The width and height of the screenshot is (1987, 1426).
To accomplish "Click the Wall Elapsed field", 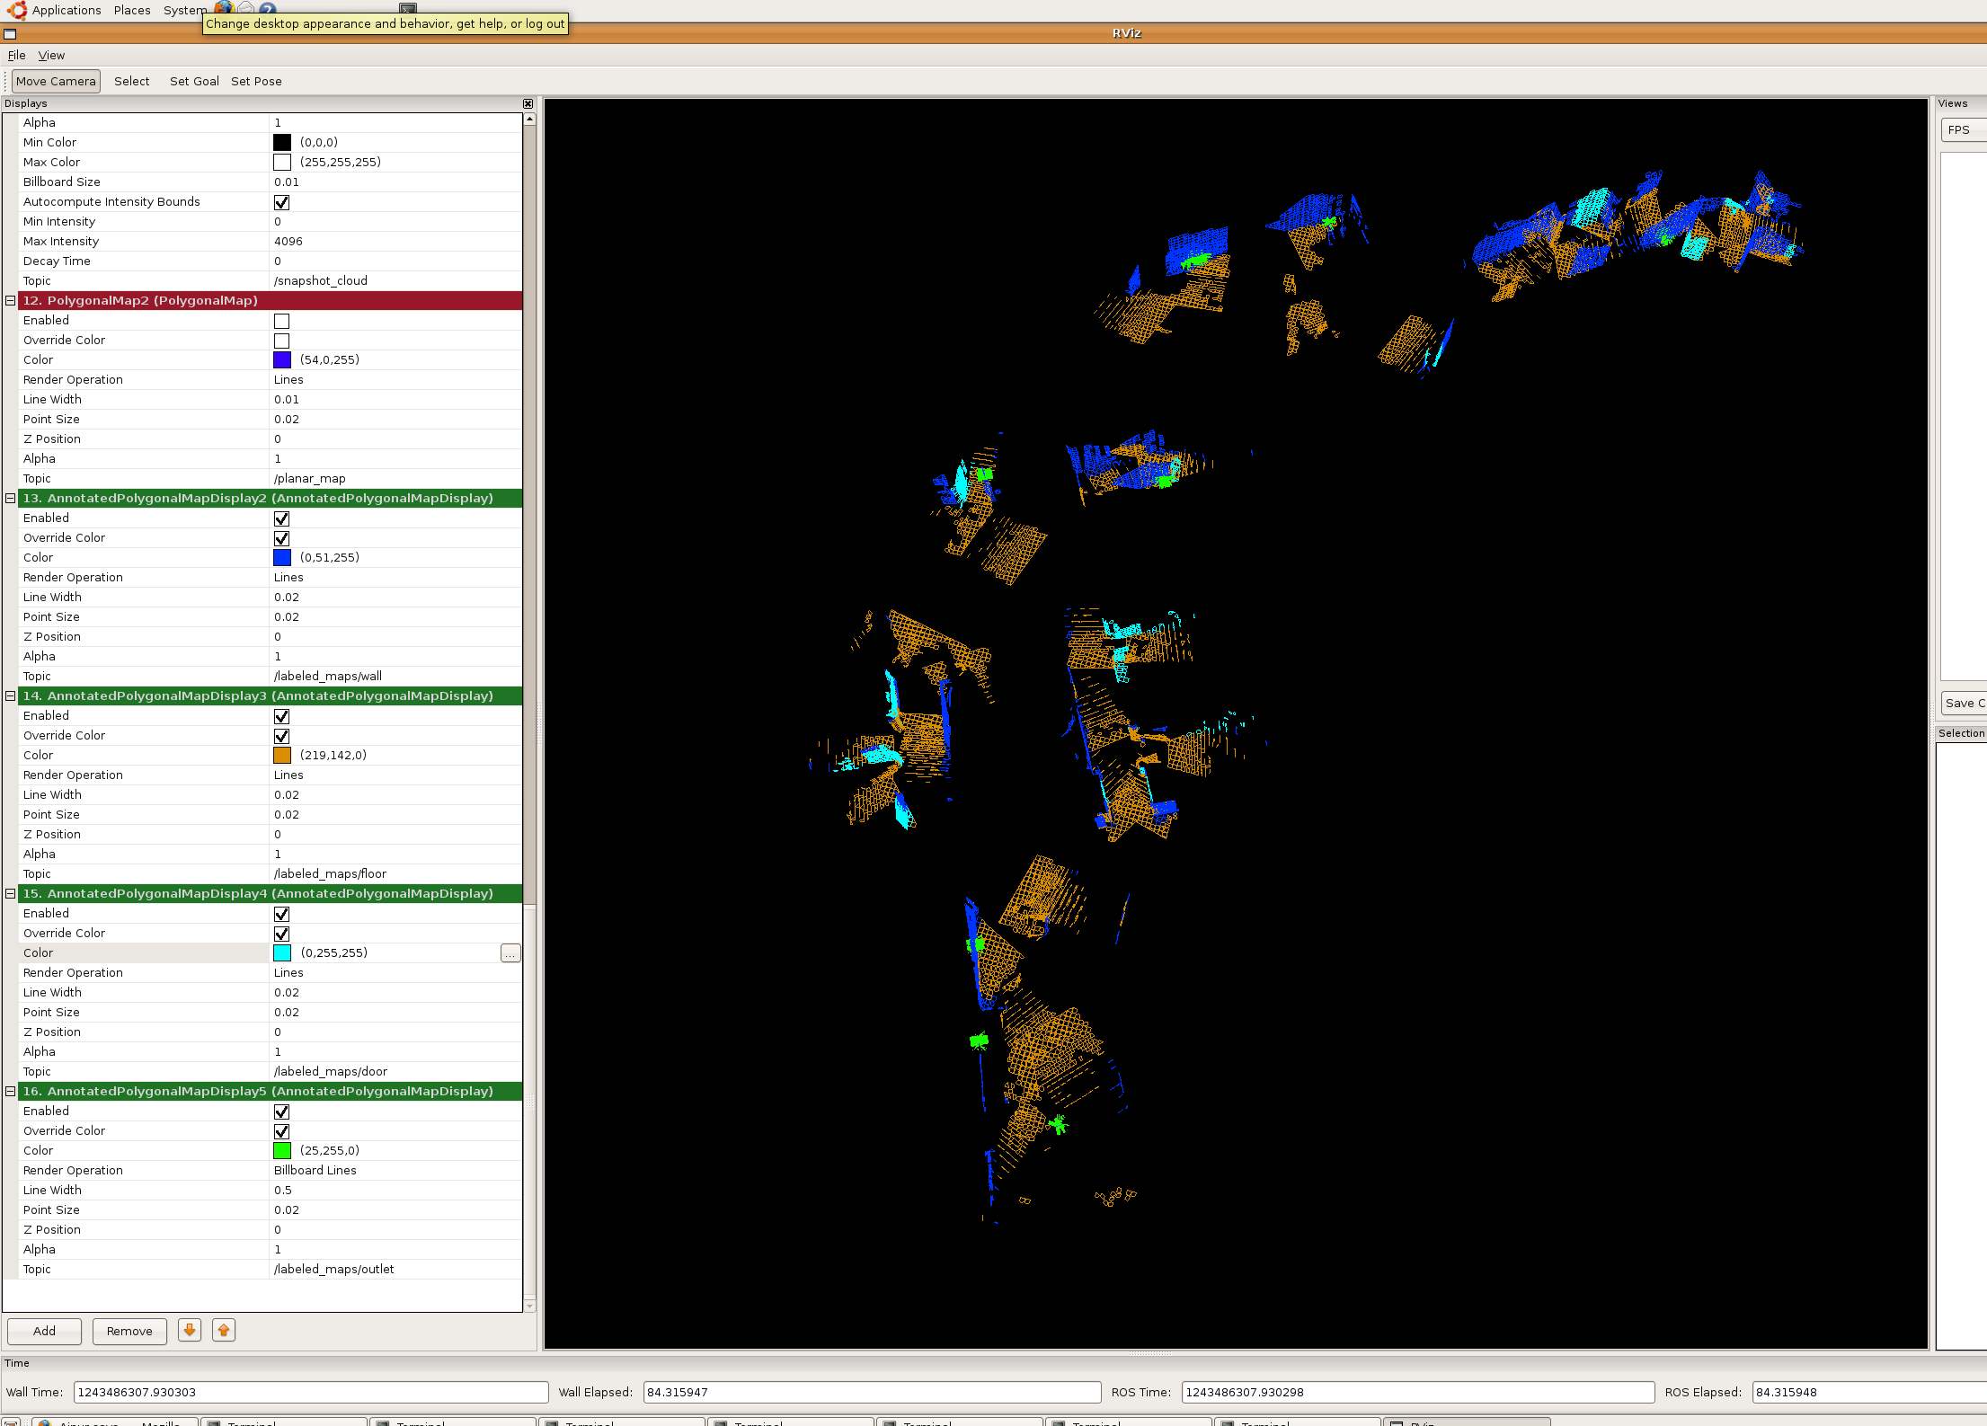I will [872, 1392].
